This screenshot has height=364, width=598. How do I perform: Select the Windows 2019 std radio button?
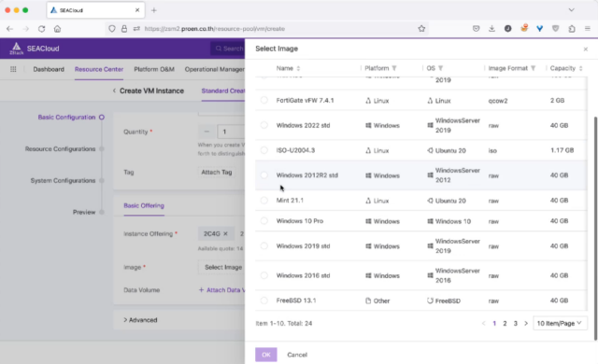(263, 246)
